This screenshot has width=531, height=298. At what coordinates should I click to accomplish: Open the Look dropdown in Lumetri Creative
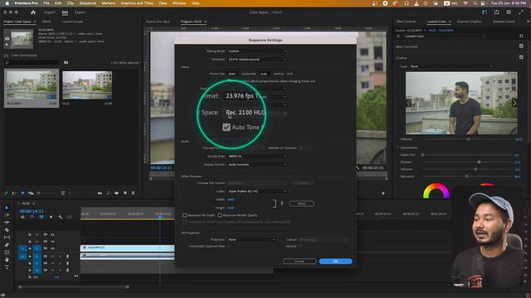click(451, 66)
